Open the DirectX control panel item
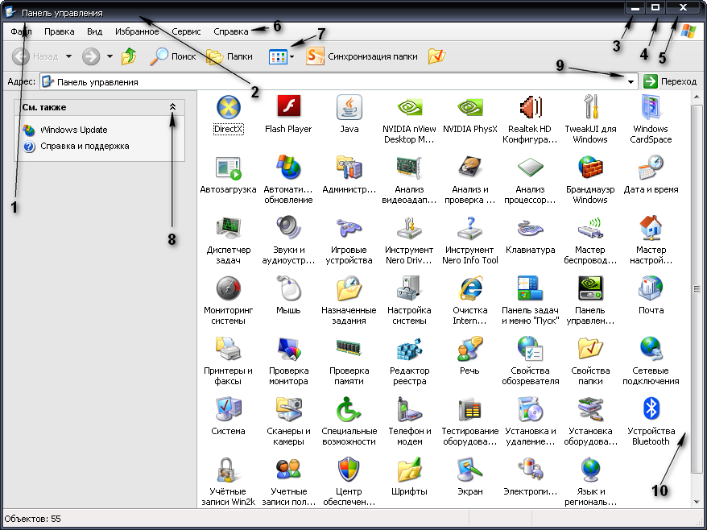707x530 pixels. (228, 107)
